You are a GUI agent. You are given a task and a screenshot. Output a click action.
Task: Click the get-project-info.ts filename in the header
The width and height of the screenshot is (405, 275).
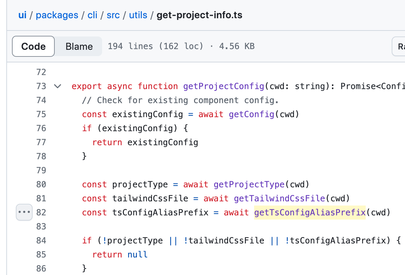pyautogui.click(x=199, y=15)
